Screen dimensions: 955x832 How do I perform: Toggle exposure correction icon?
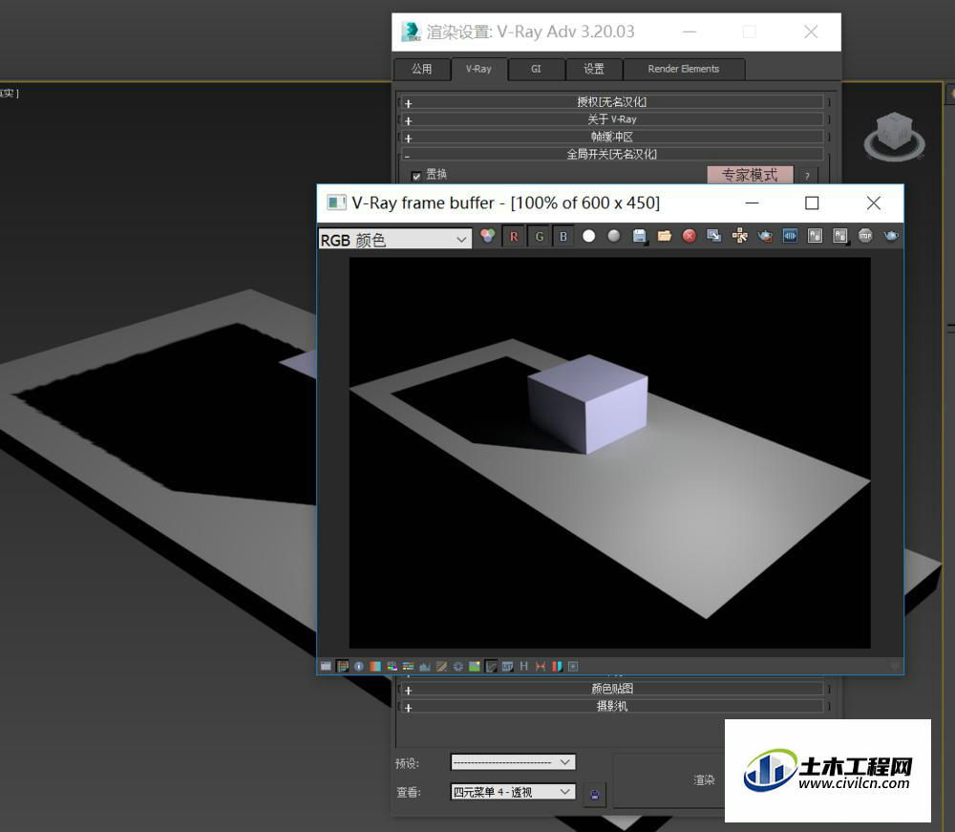pyautogui.click(x=458, y=667)
